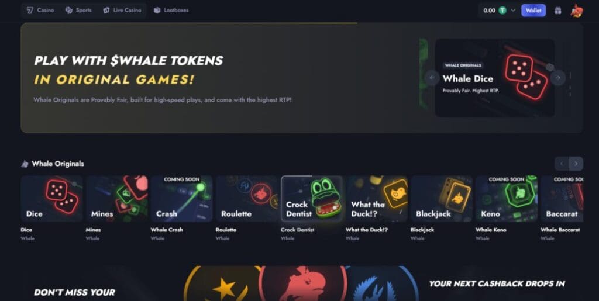Open the gift box rewards icon

(x=557, y=11)
